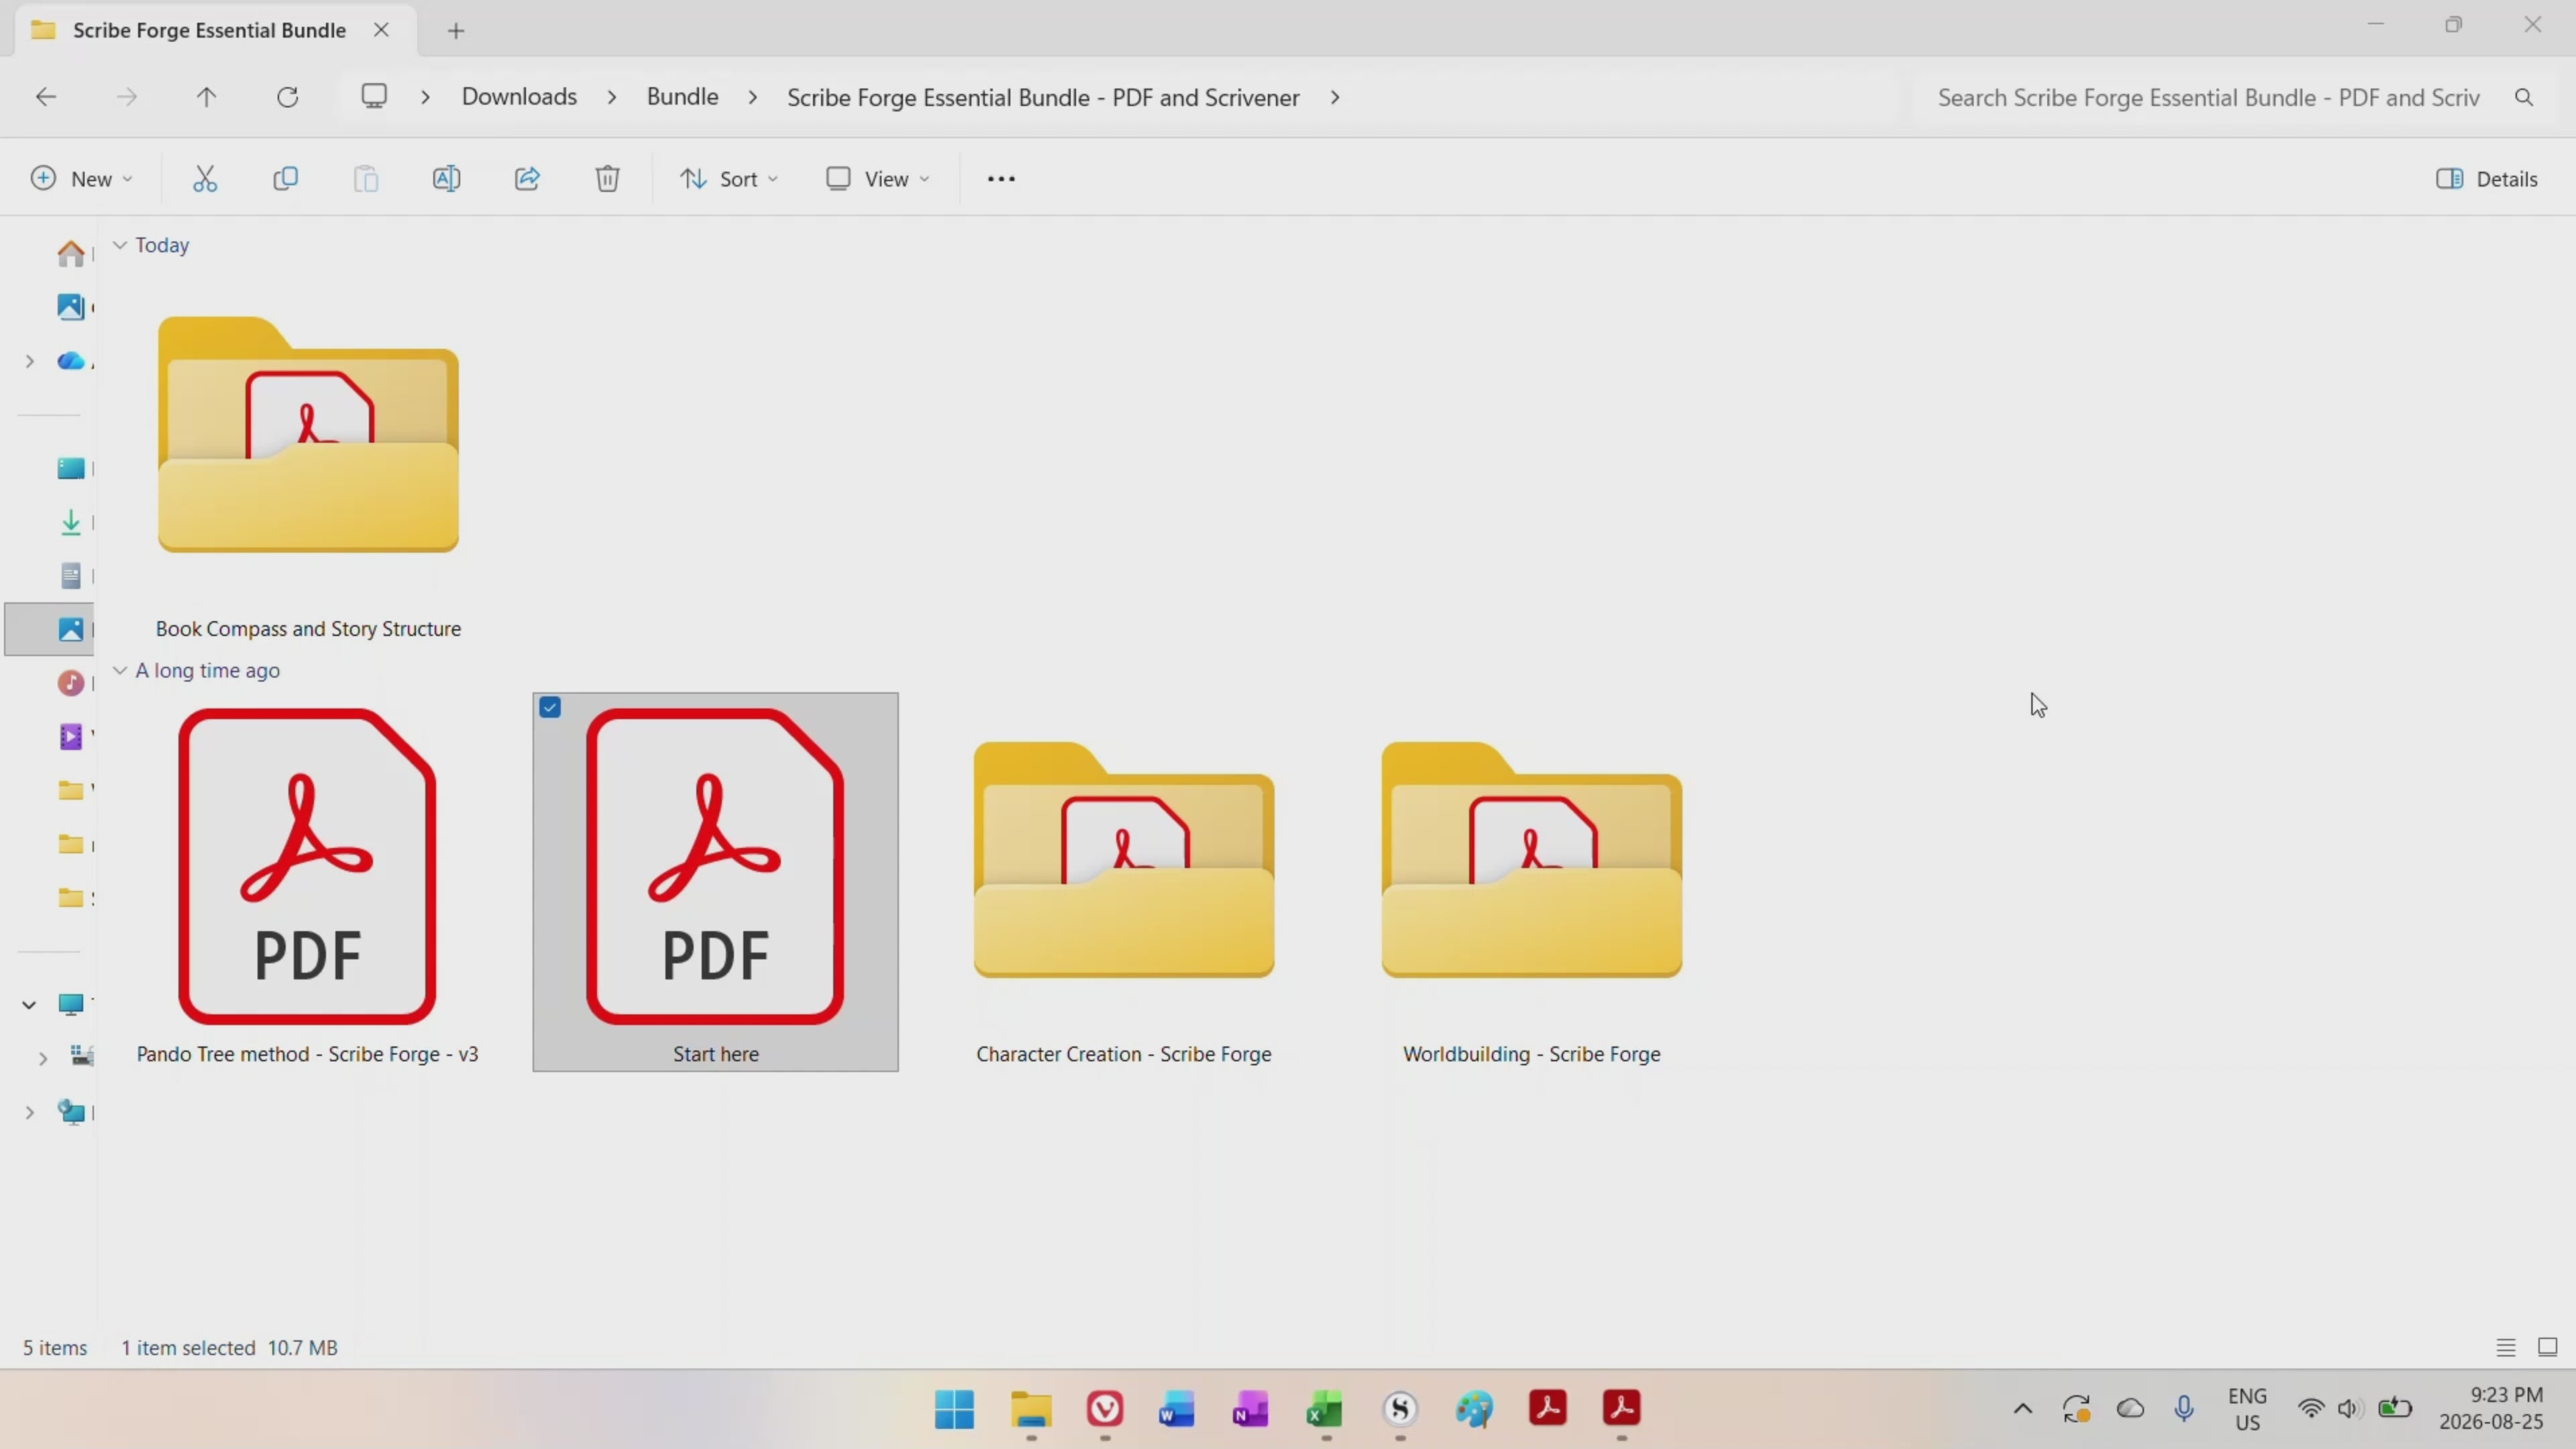Click Bundle in the breadcrumb path
The width and height of the screenshot is (2576, 1449).
click(x=683, y=97)
